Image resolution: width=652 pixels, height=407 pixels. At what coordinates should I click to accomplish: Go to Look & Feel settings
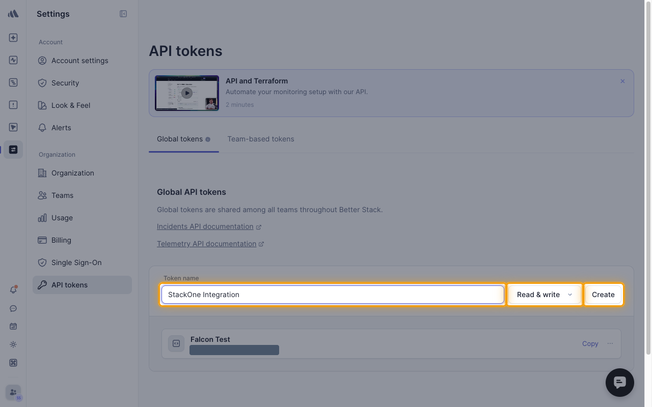[82, 105]
